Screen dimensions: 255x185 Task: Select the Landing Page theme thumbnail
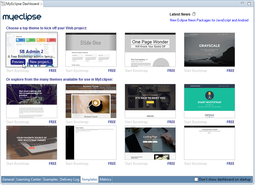pyautogui.click(x=150, y=142)
